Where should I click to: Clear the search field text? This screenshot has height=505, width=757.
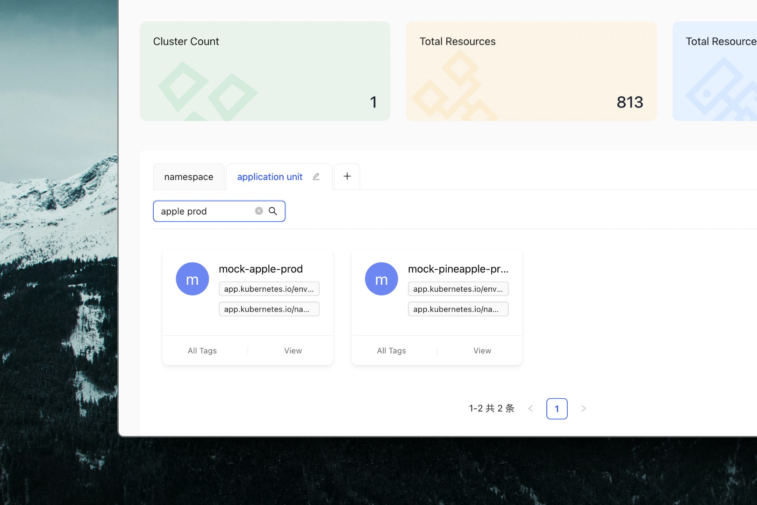pyautogui.click(x=259, y=211)
